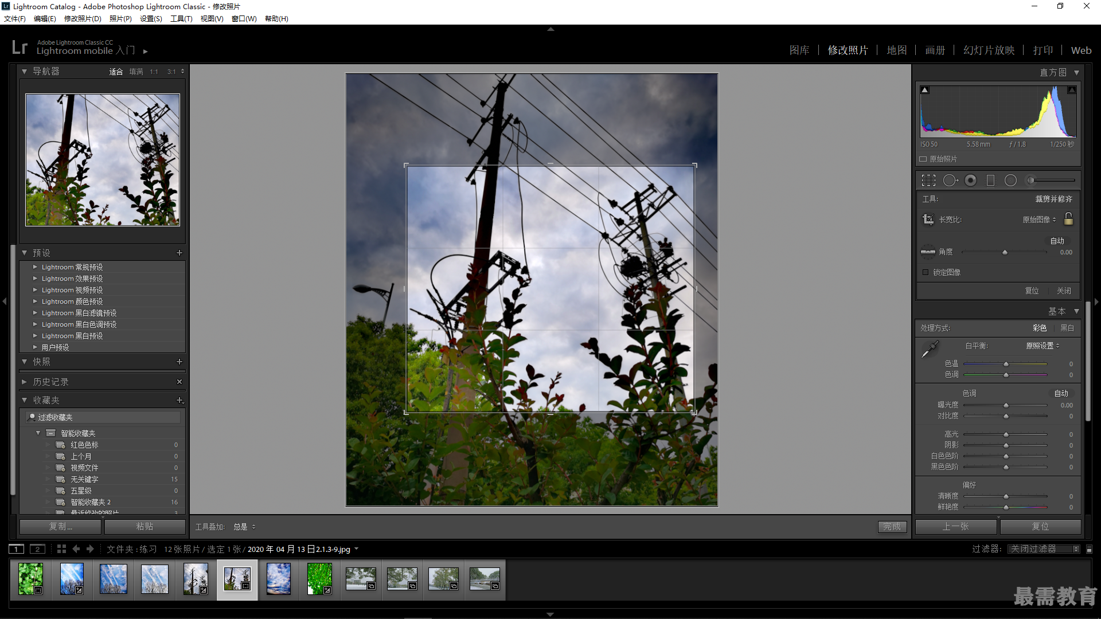Toggle highlight clipping indicator in histogram
1101x619 pixels.
(x=1071, y=90)
